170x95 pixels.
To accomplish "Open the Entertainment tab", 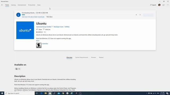I will tap(22, 5).
